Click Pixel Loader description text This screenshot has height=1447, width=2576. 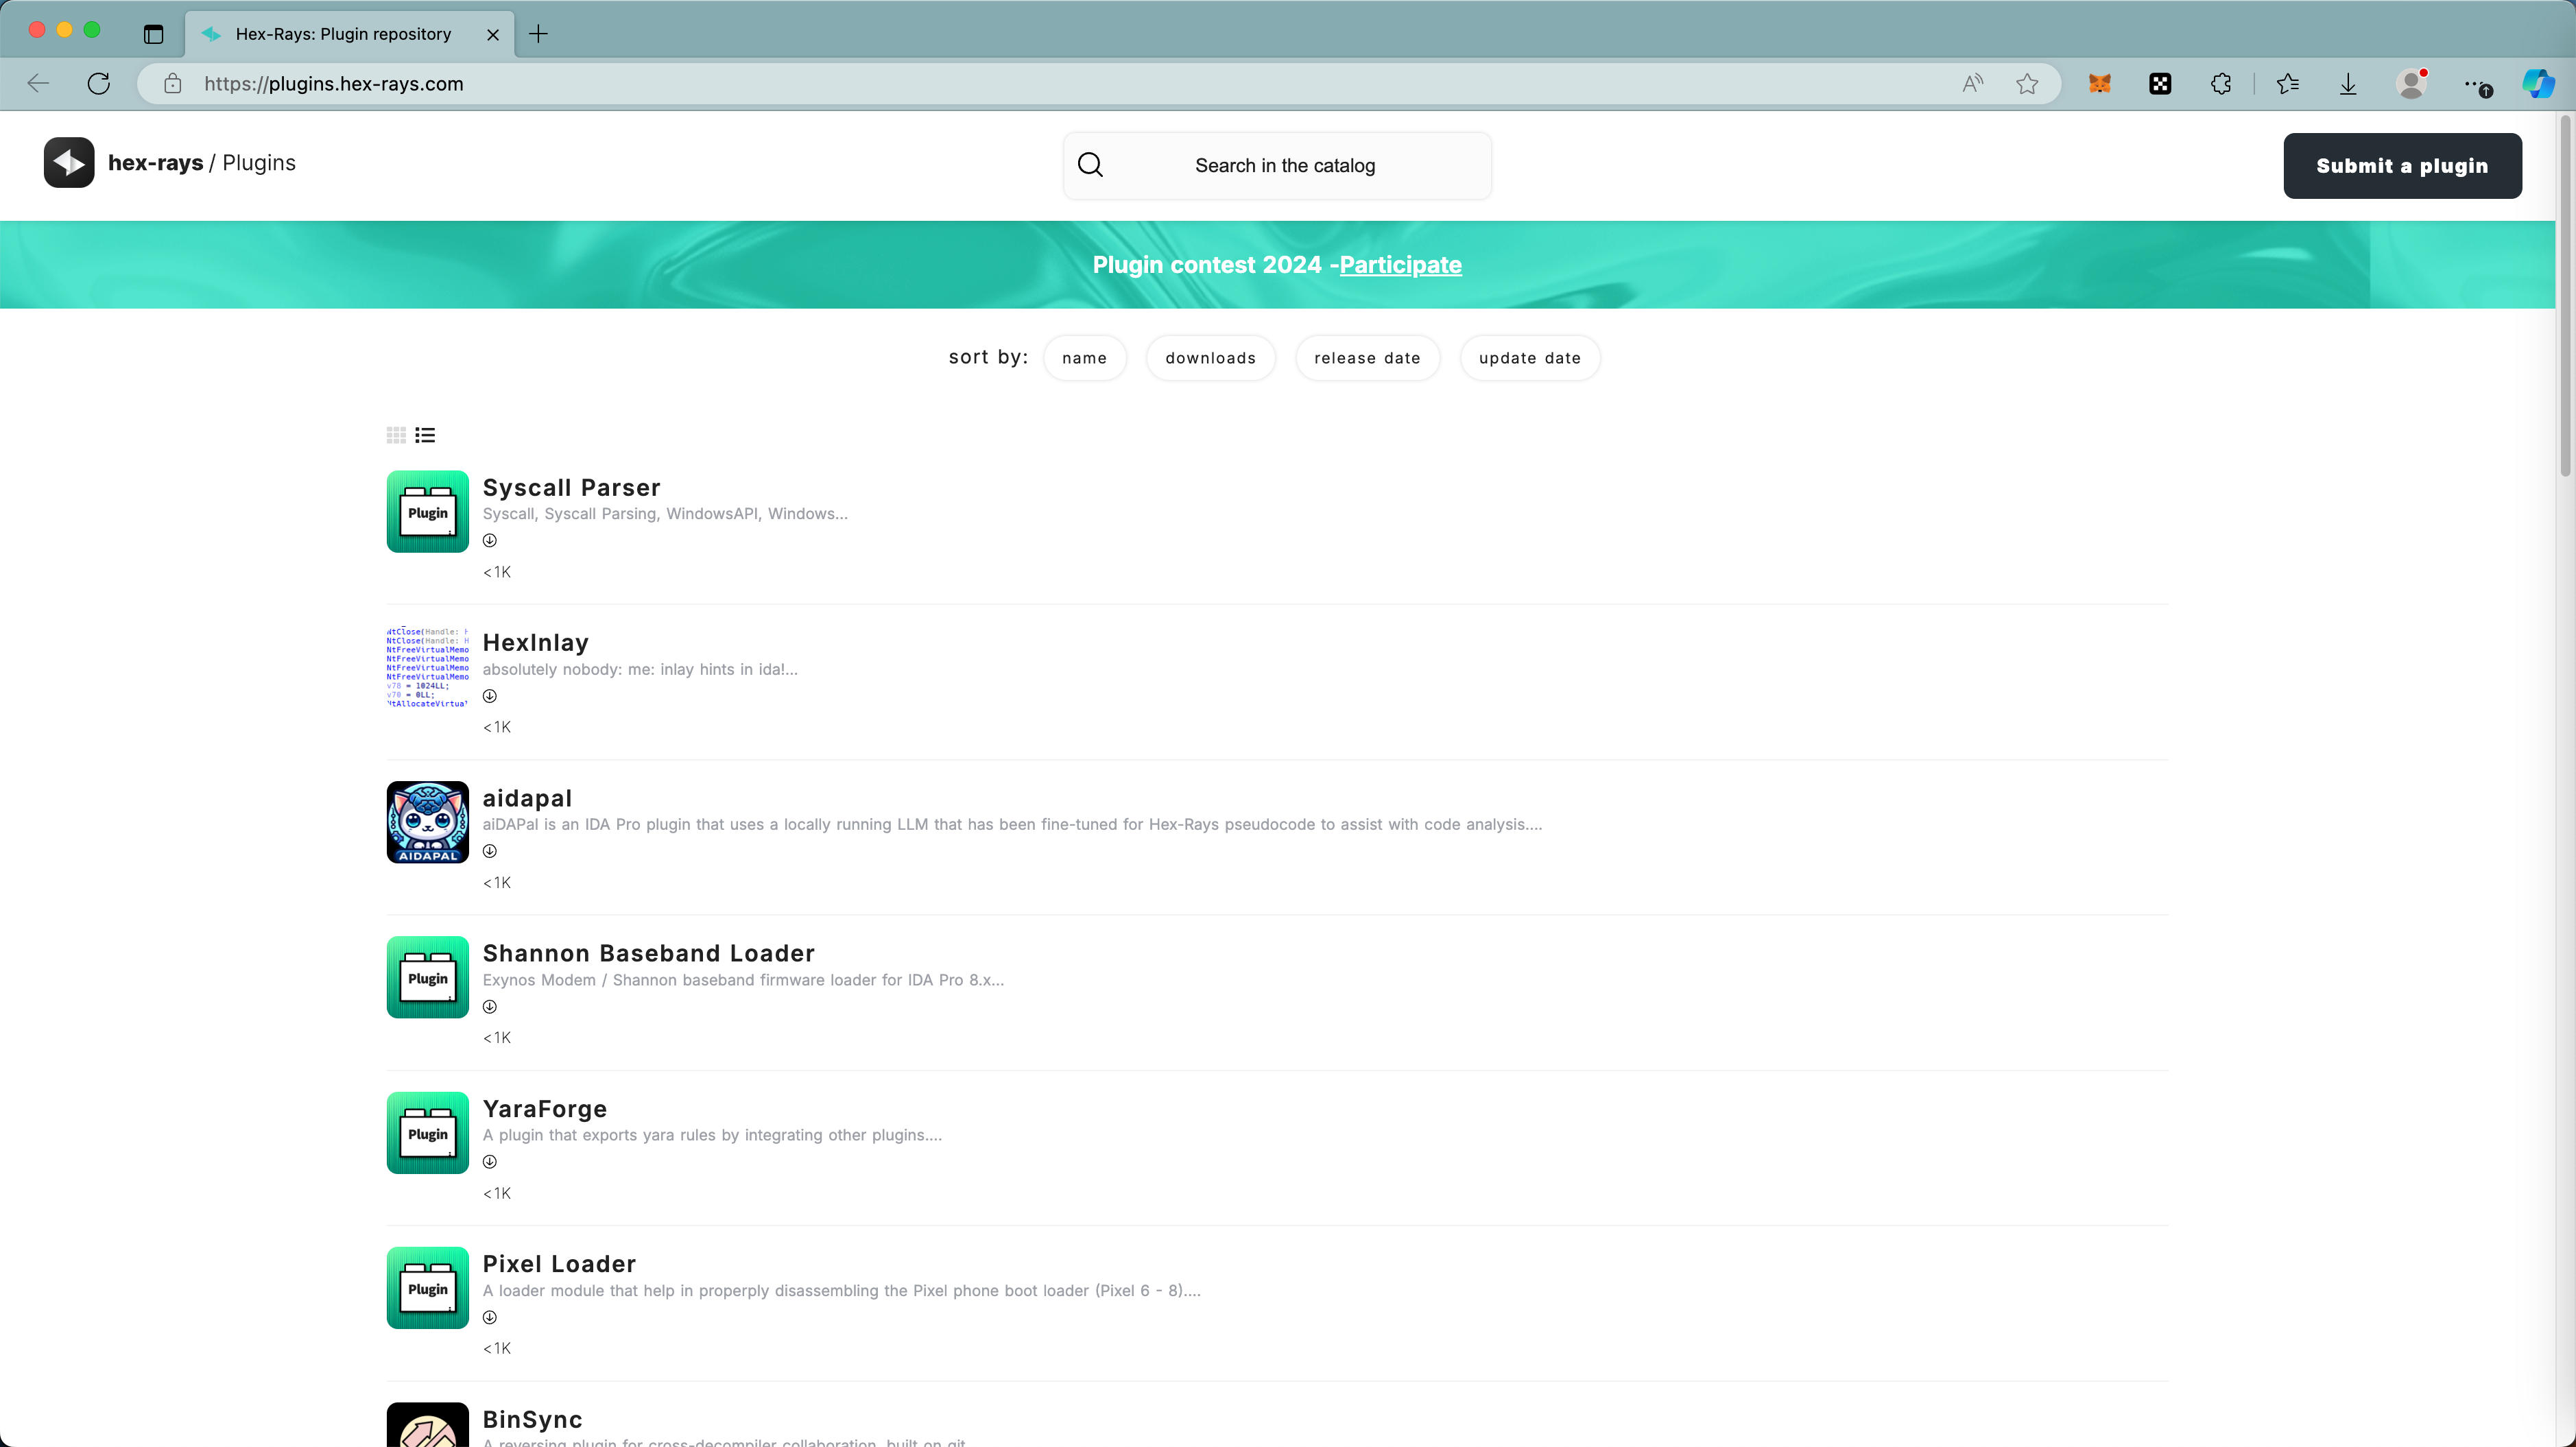pos(841,1291)
